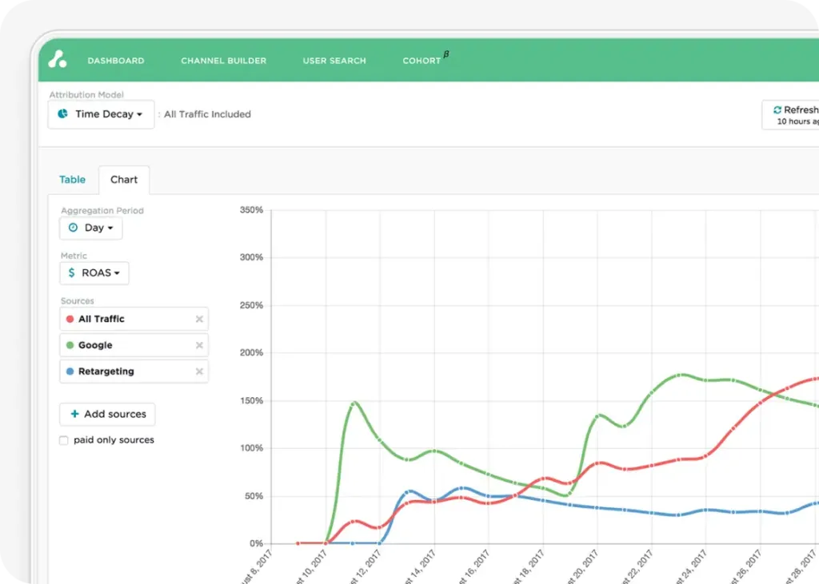The height and width of the screenshot is (584, 819).
Task: Enable the paid only sources checkbox
Action: (64, 440)
